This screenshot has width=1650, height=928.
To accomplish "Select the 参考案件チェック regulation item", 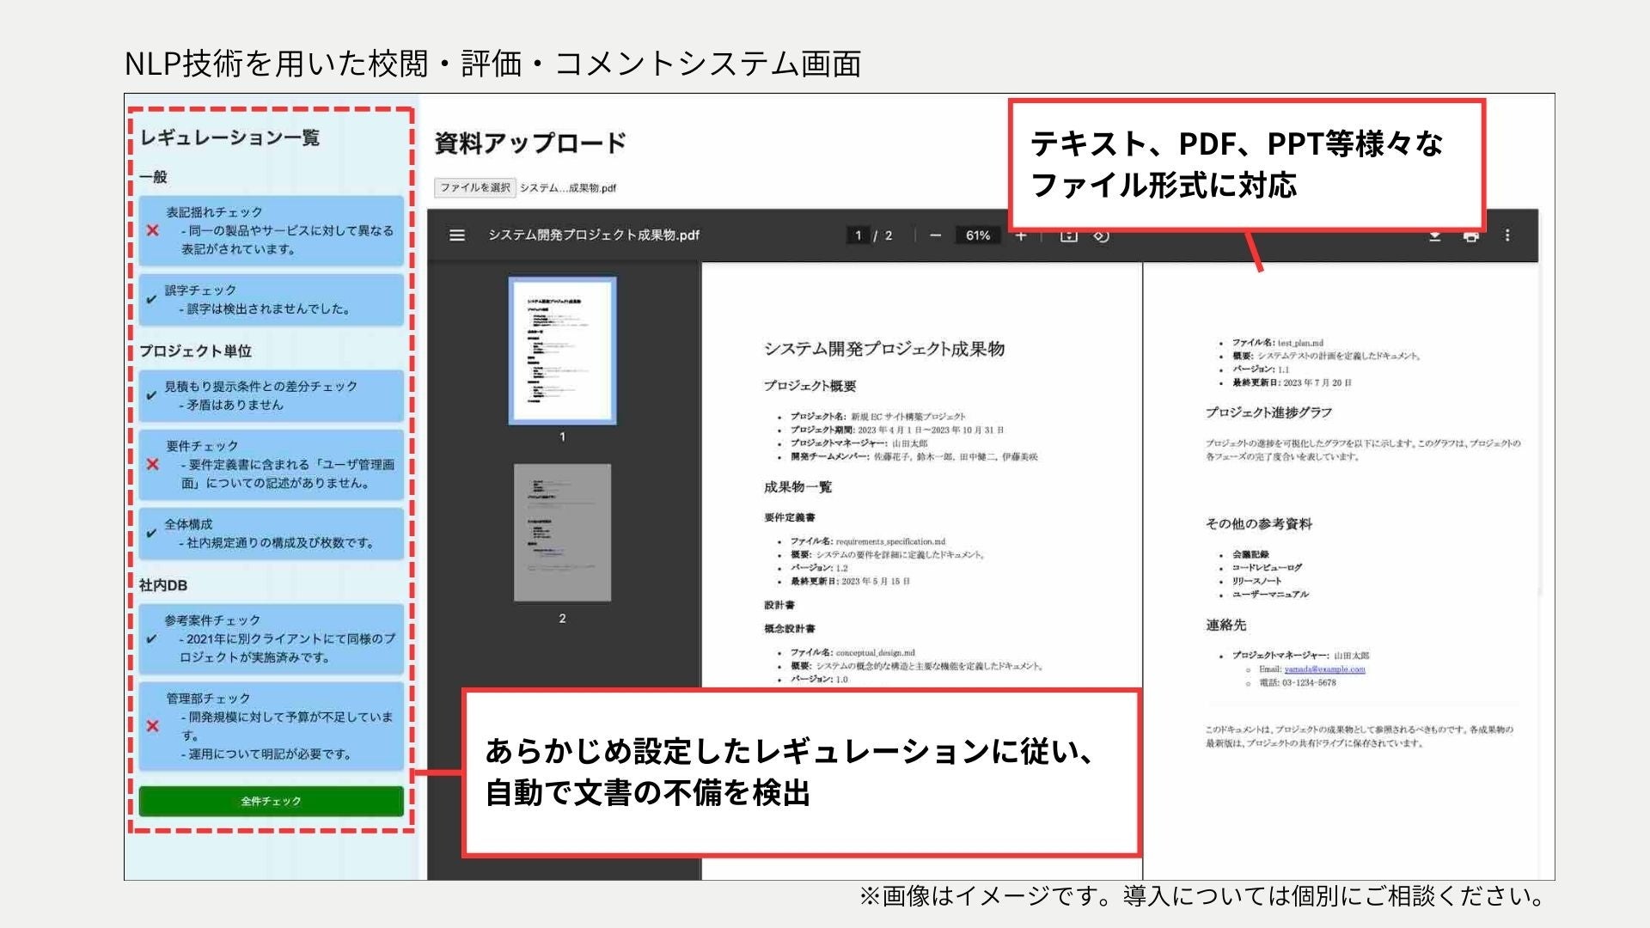I will 271,638.
